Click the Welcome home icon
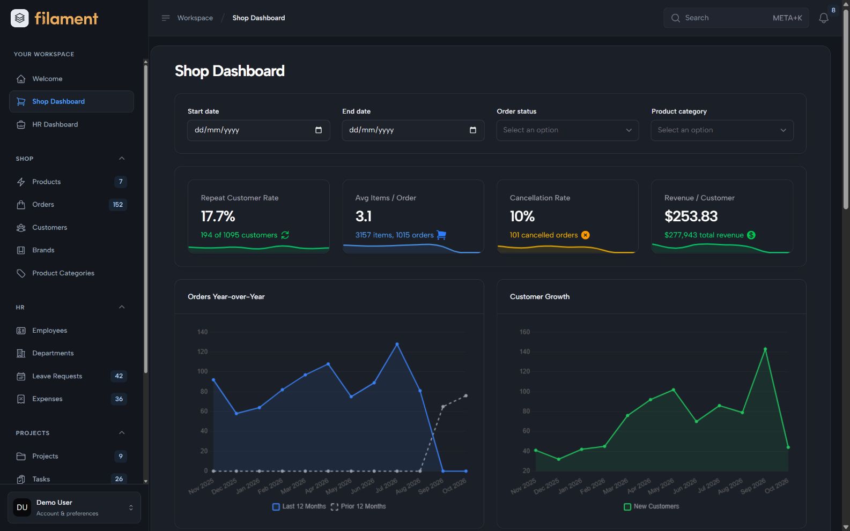 tap(21, 79)
